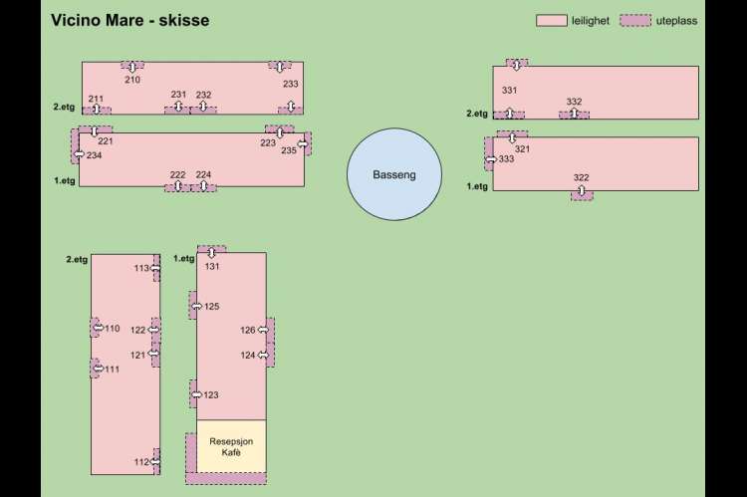Viewport: 747px width, 497px height.
Task: Select the arrow left of apartment 333
Action: (x=491, y=159)
